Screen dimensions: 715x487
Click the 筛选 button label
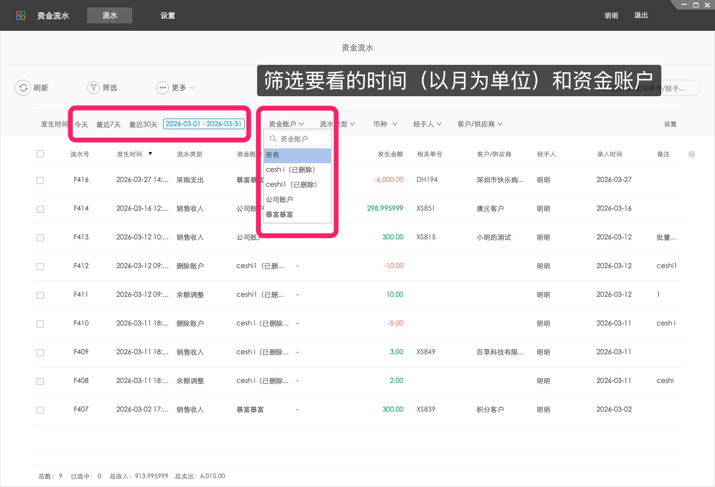(110, 88)
